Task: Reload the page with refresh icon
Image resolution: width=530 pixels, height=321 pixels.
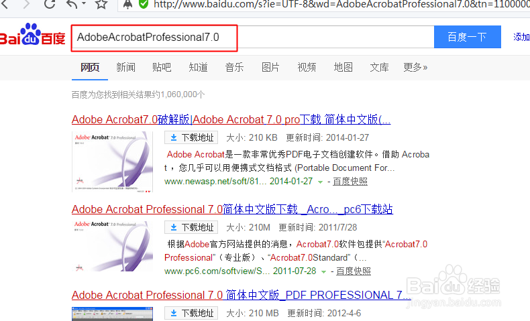Action: pyautogui.click(x=50, y=4)
